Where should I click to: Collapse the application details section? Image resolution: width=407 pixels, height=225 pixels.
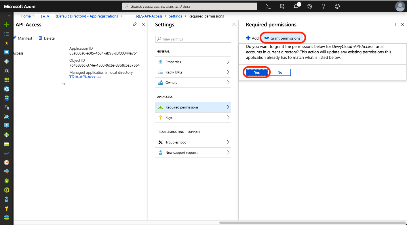pyautogui.click(x=64, y=84)
